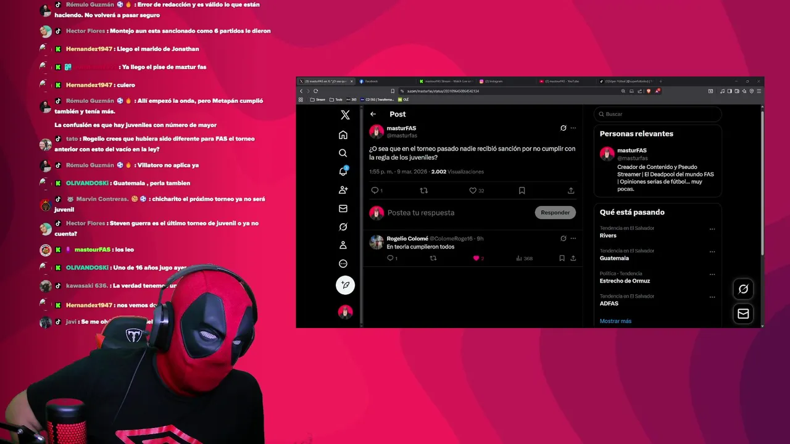Open more options on masturFAS post
Screen dimensions: 790x444
coord(573,128)
